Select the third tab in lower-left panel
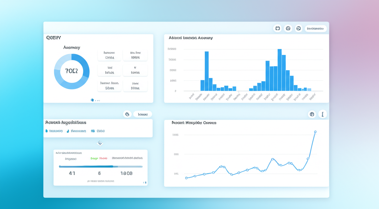This screenshot has width=379, height=209. (98, 131)
